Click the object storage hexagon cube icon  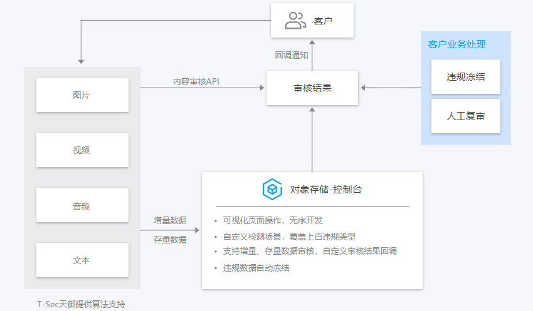(272, 189)
